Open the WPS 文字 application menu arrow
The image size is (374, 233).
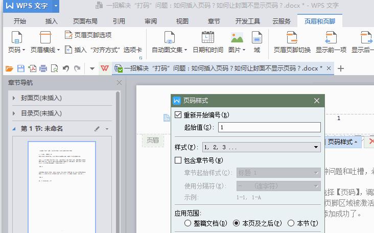coord(56,6)
